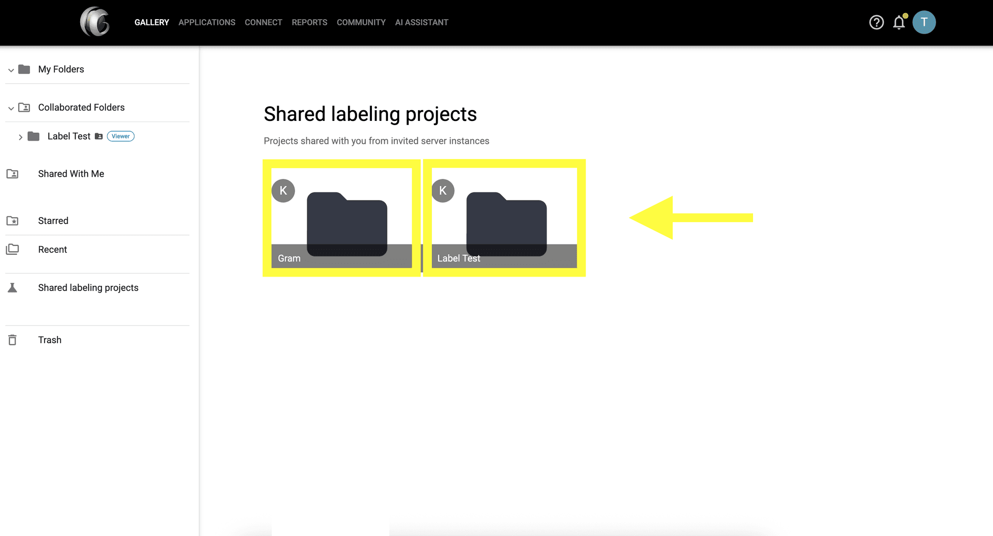The height and width of the screenshot is (536, 993).
Task: Open the REPORTS section
Action: pos(309,22)
